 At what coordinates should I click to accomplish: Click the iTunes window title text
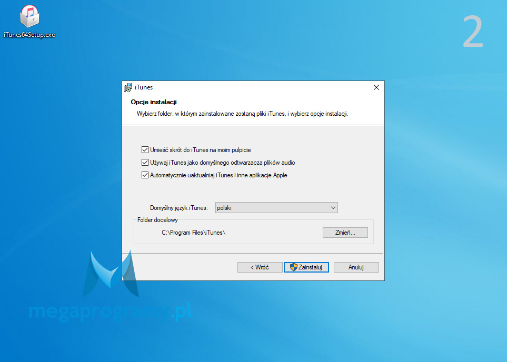(x=144, y=87)
